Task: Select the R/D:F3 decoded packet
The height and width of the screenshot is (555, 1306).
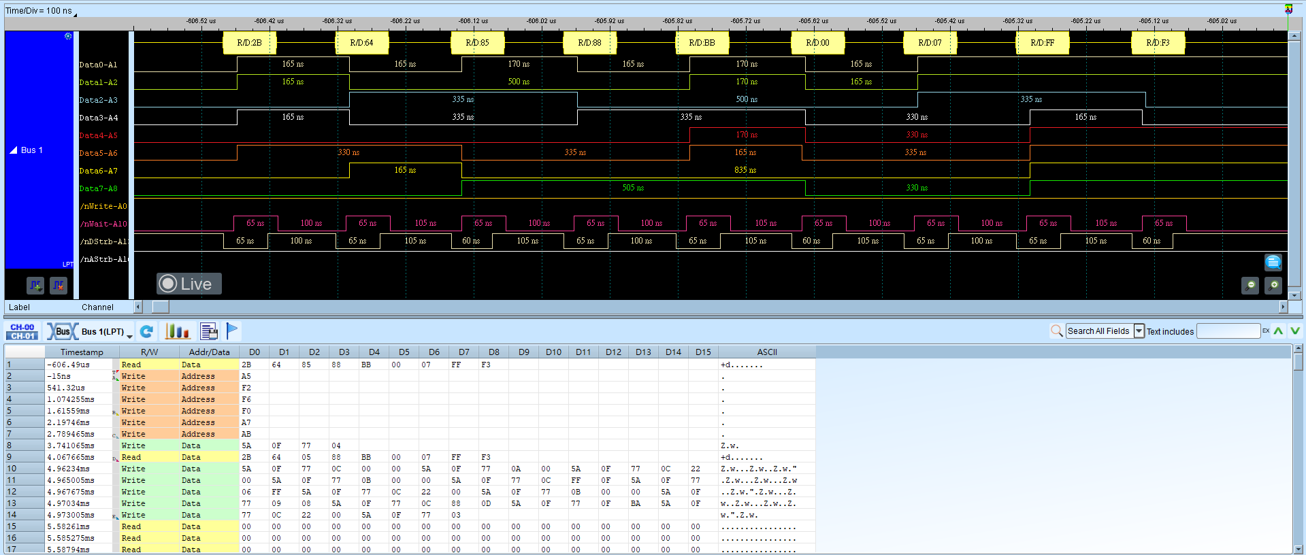Action: click(1158, 43)
